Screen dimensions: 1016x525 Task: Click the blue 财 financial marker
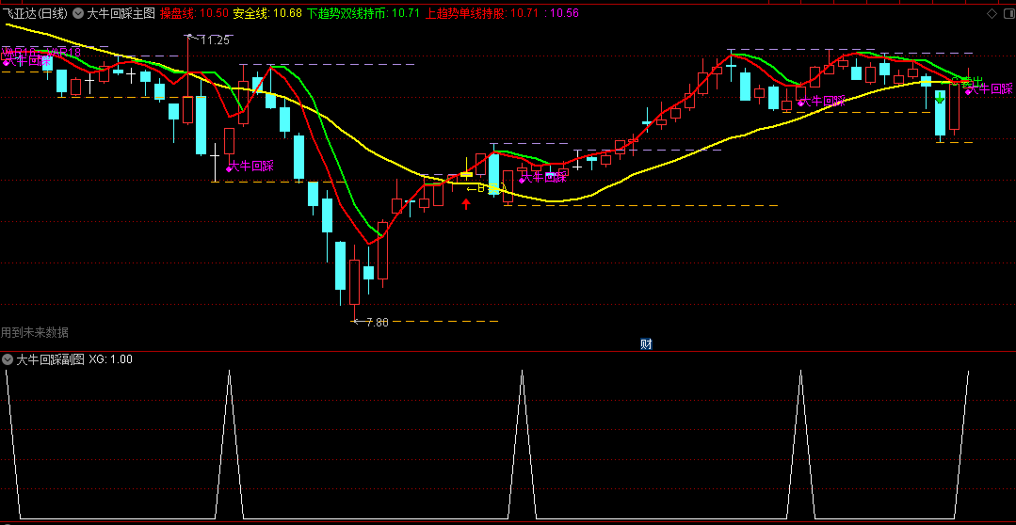coord(646,344)
